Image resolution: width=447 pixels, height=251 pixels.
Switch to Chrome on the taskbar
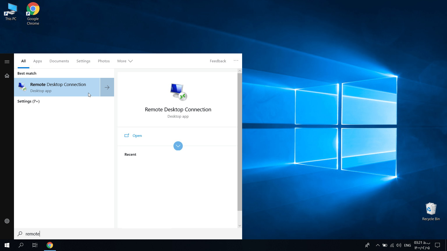(50, 245)
